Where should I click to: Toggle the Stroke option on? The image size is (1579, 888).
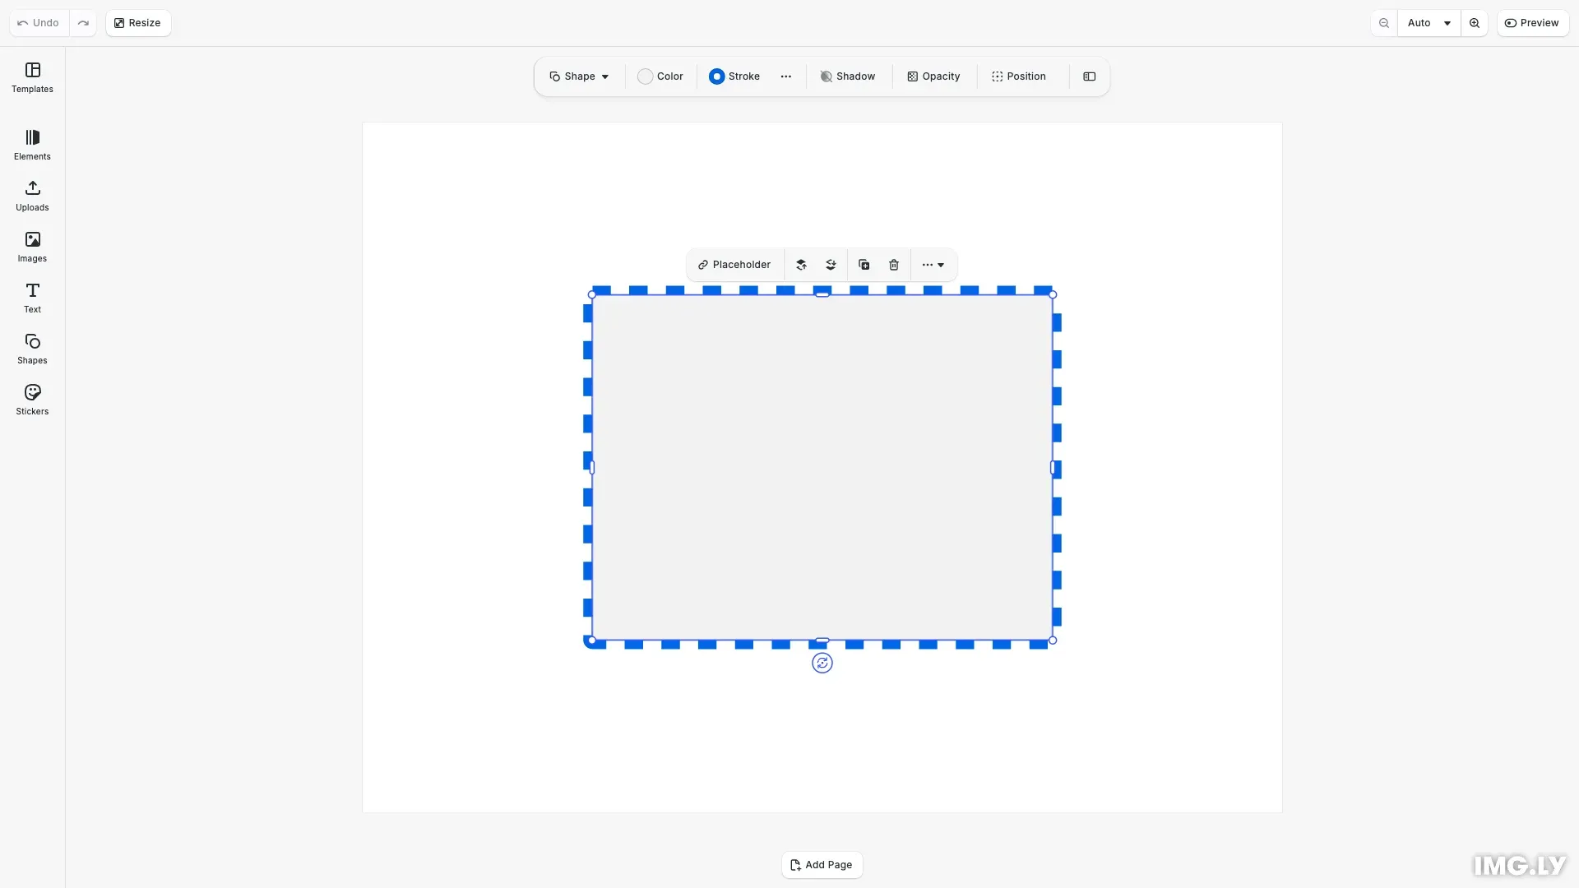(734, 76)
